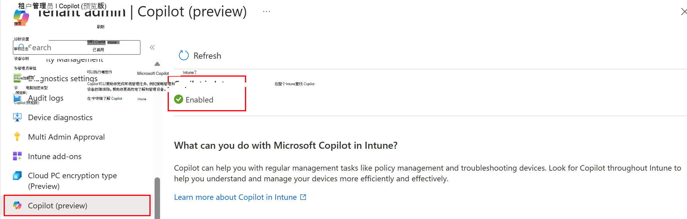Viewport: 687px width, 219px height.
Task: Click the Cloud PC encryption icon
Action: [x=17, y=176]
